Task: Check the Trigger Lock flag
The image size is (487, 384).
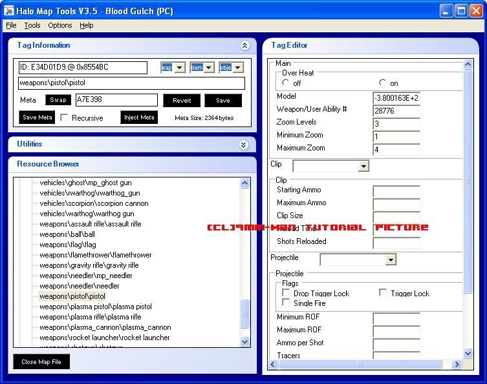Action: tap(383, 293)
